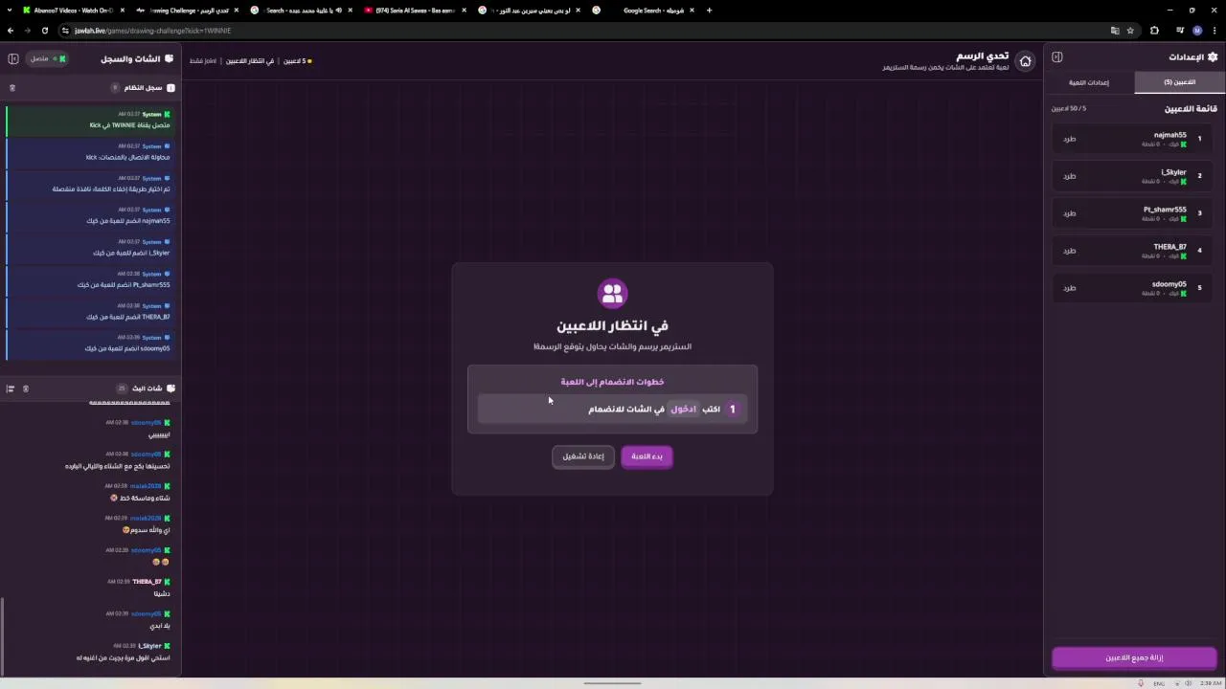Clear the system log with trash icon
The width and height of the screenshot is (1226, 689).
point(12,88)
